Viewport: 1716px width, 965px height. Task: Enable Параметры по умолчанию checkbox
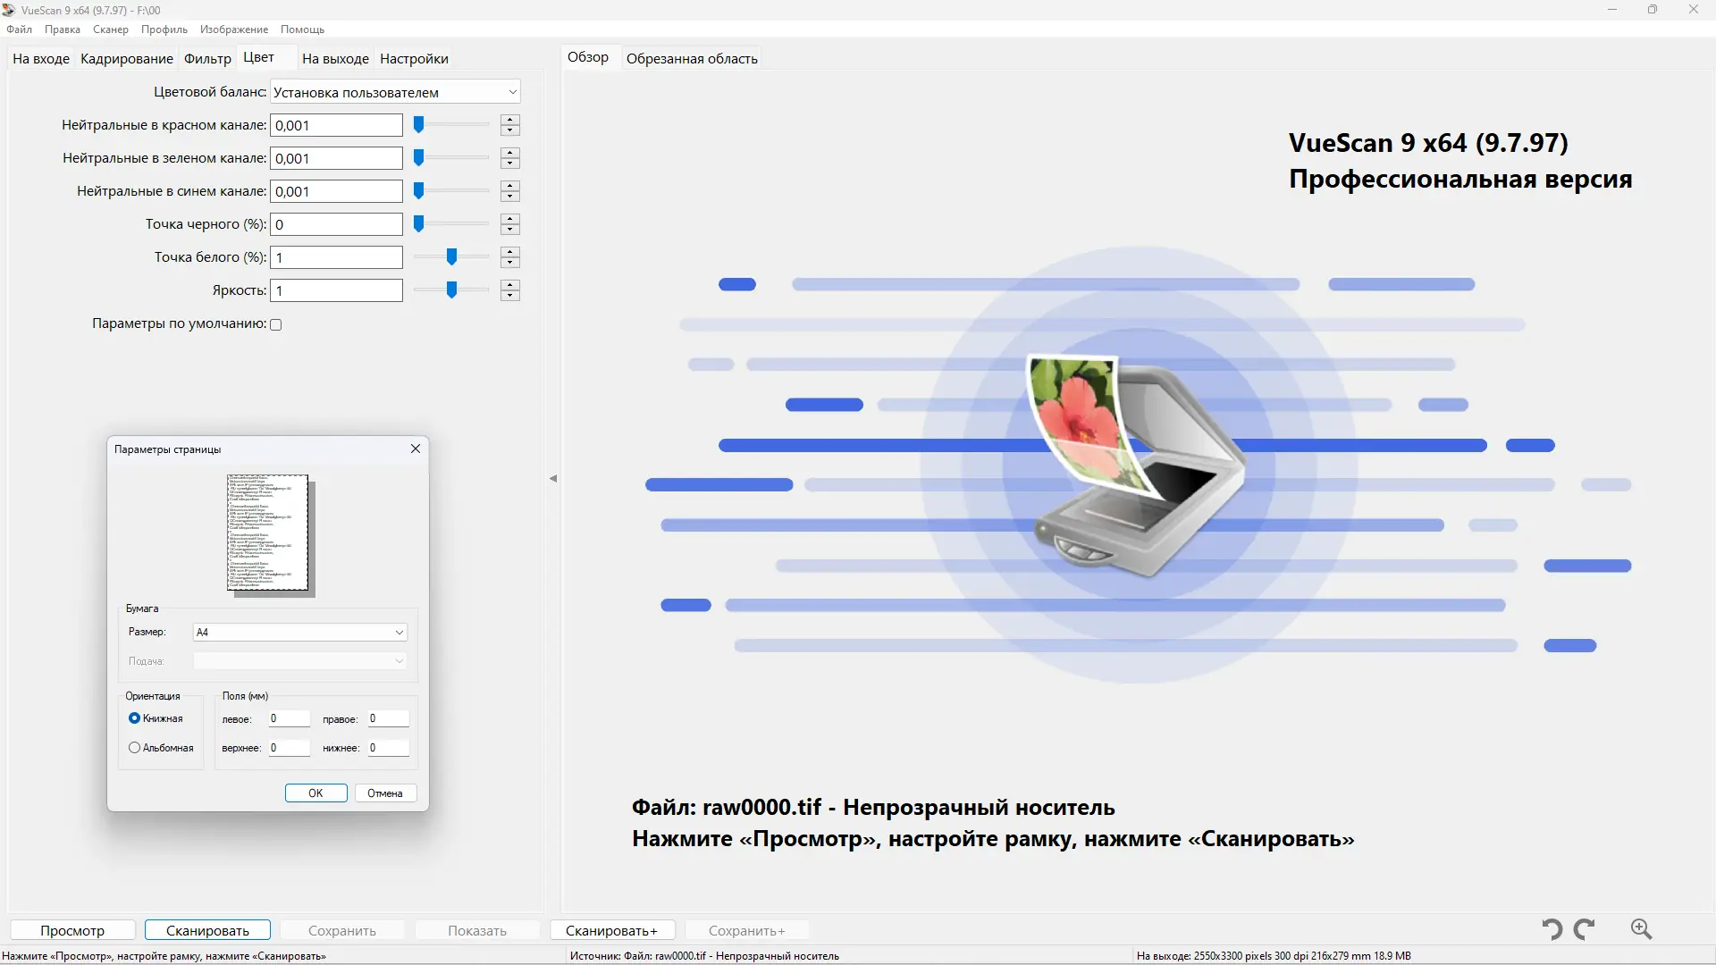[276, 324]
